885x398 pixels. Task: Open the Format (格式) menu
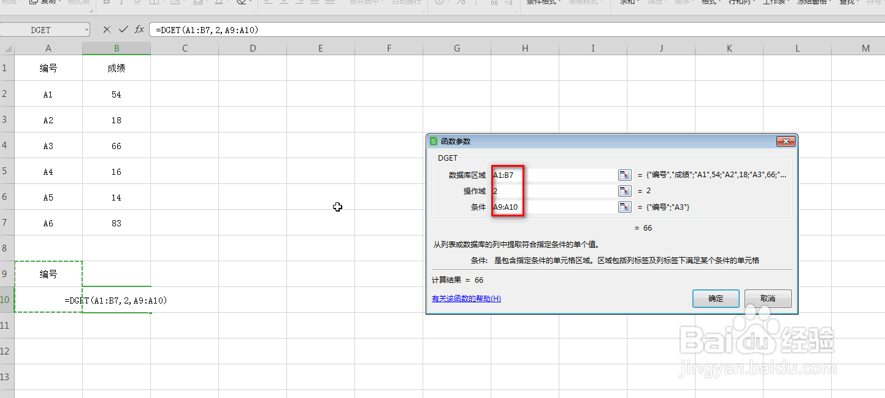pos(710,2)
